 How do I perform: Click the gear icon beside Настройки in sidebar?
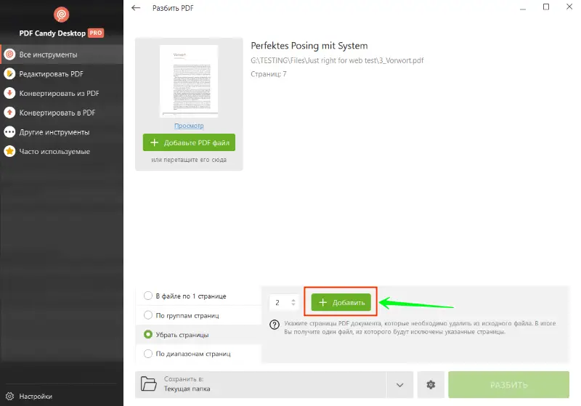[9, 396]
